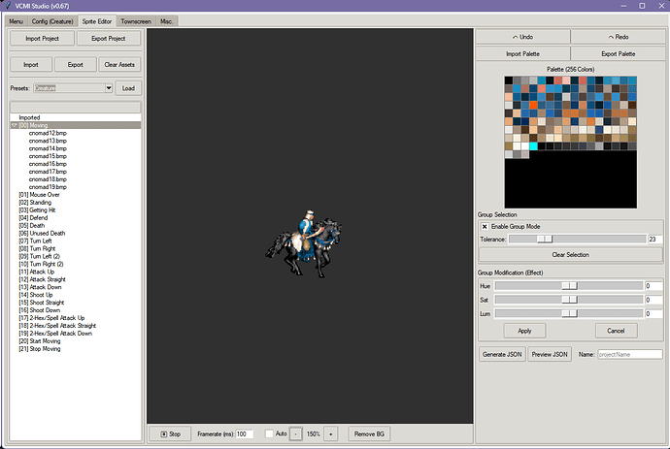
Task: Click the Import Project button
Action: pyautogui.click(x=42, y=39)
